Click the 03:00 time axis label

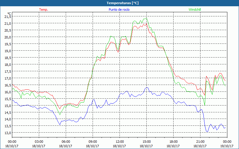[x=39, y=142]
